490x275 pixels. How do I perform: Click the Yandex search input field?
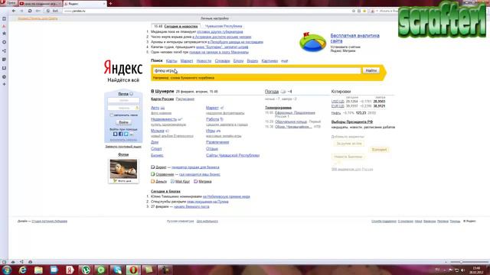tap(256, 71)
